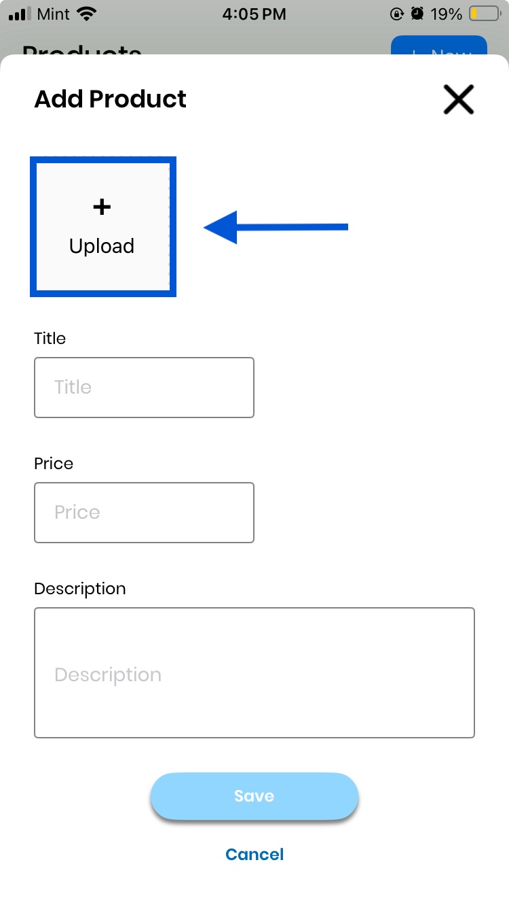Focus the Price input field
Image resolution: width=509 pixels, height=907 pixels.
click(144, 513)
